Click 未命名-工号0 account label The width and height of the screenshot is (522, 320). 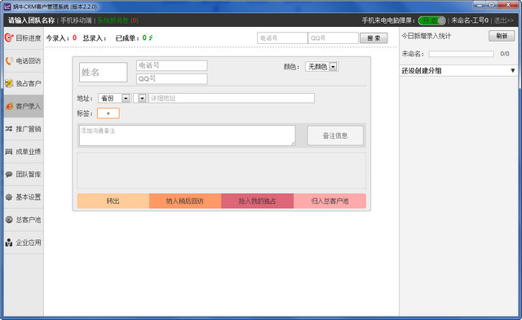coord(470,20)
